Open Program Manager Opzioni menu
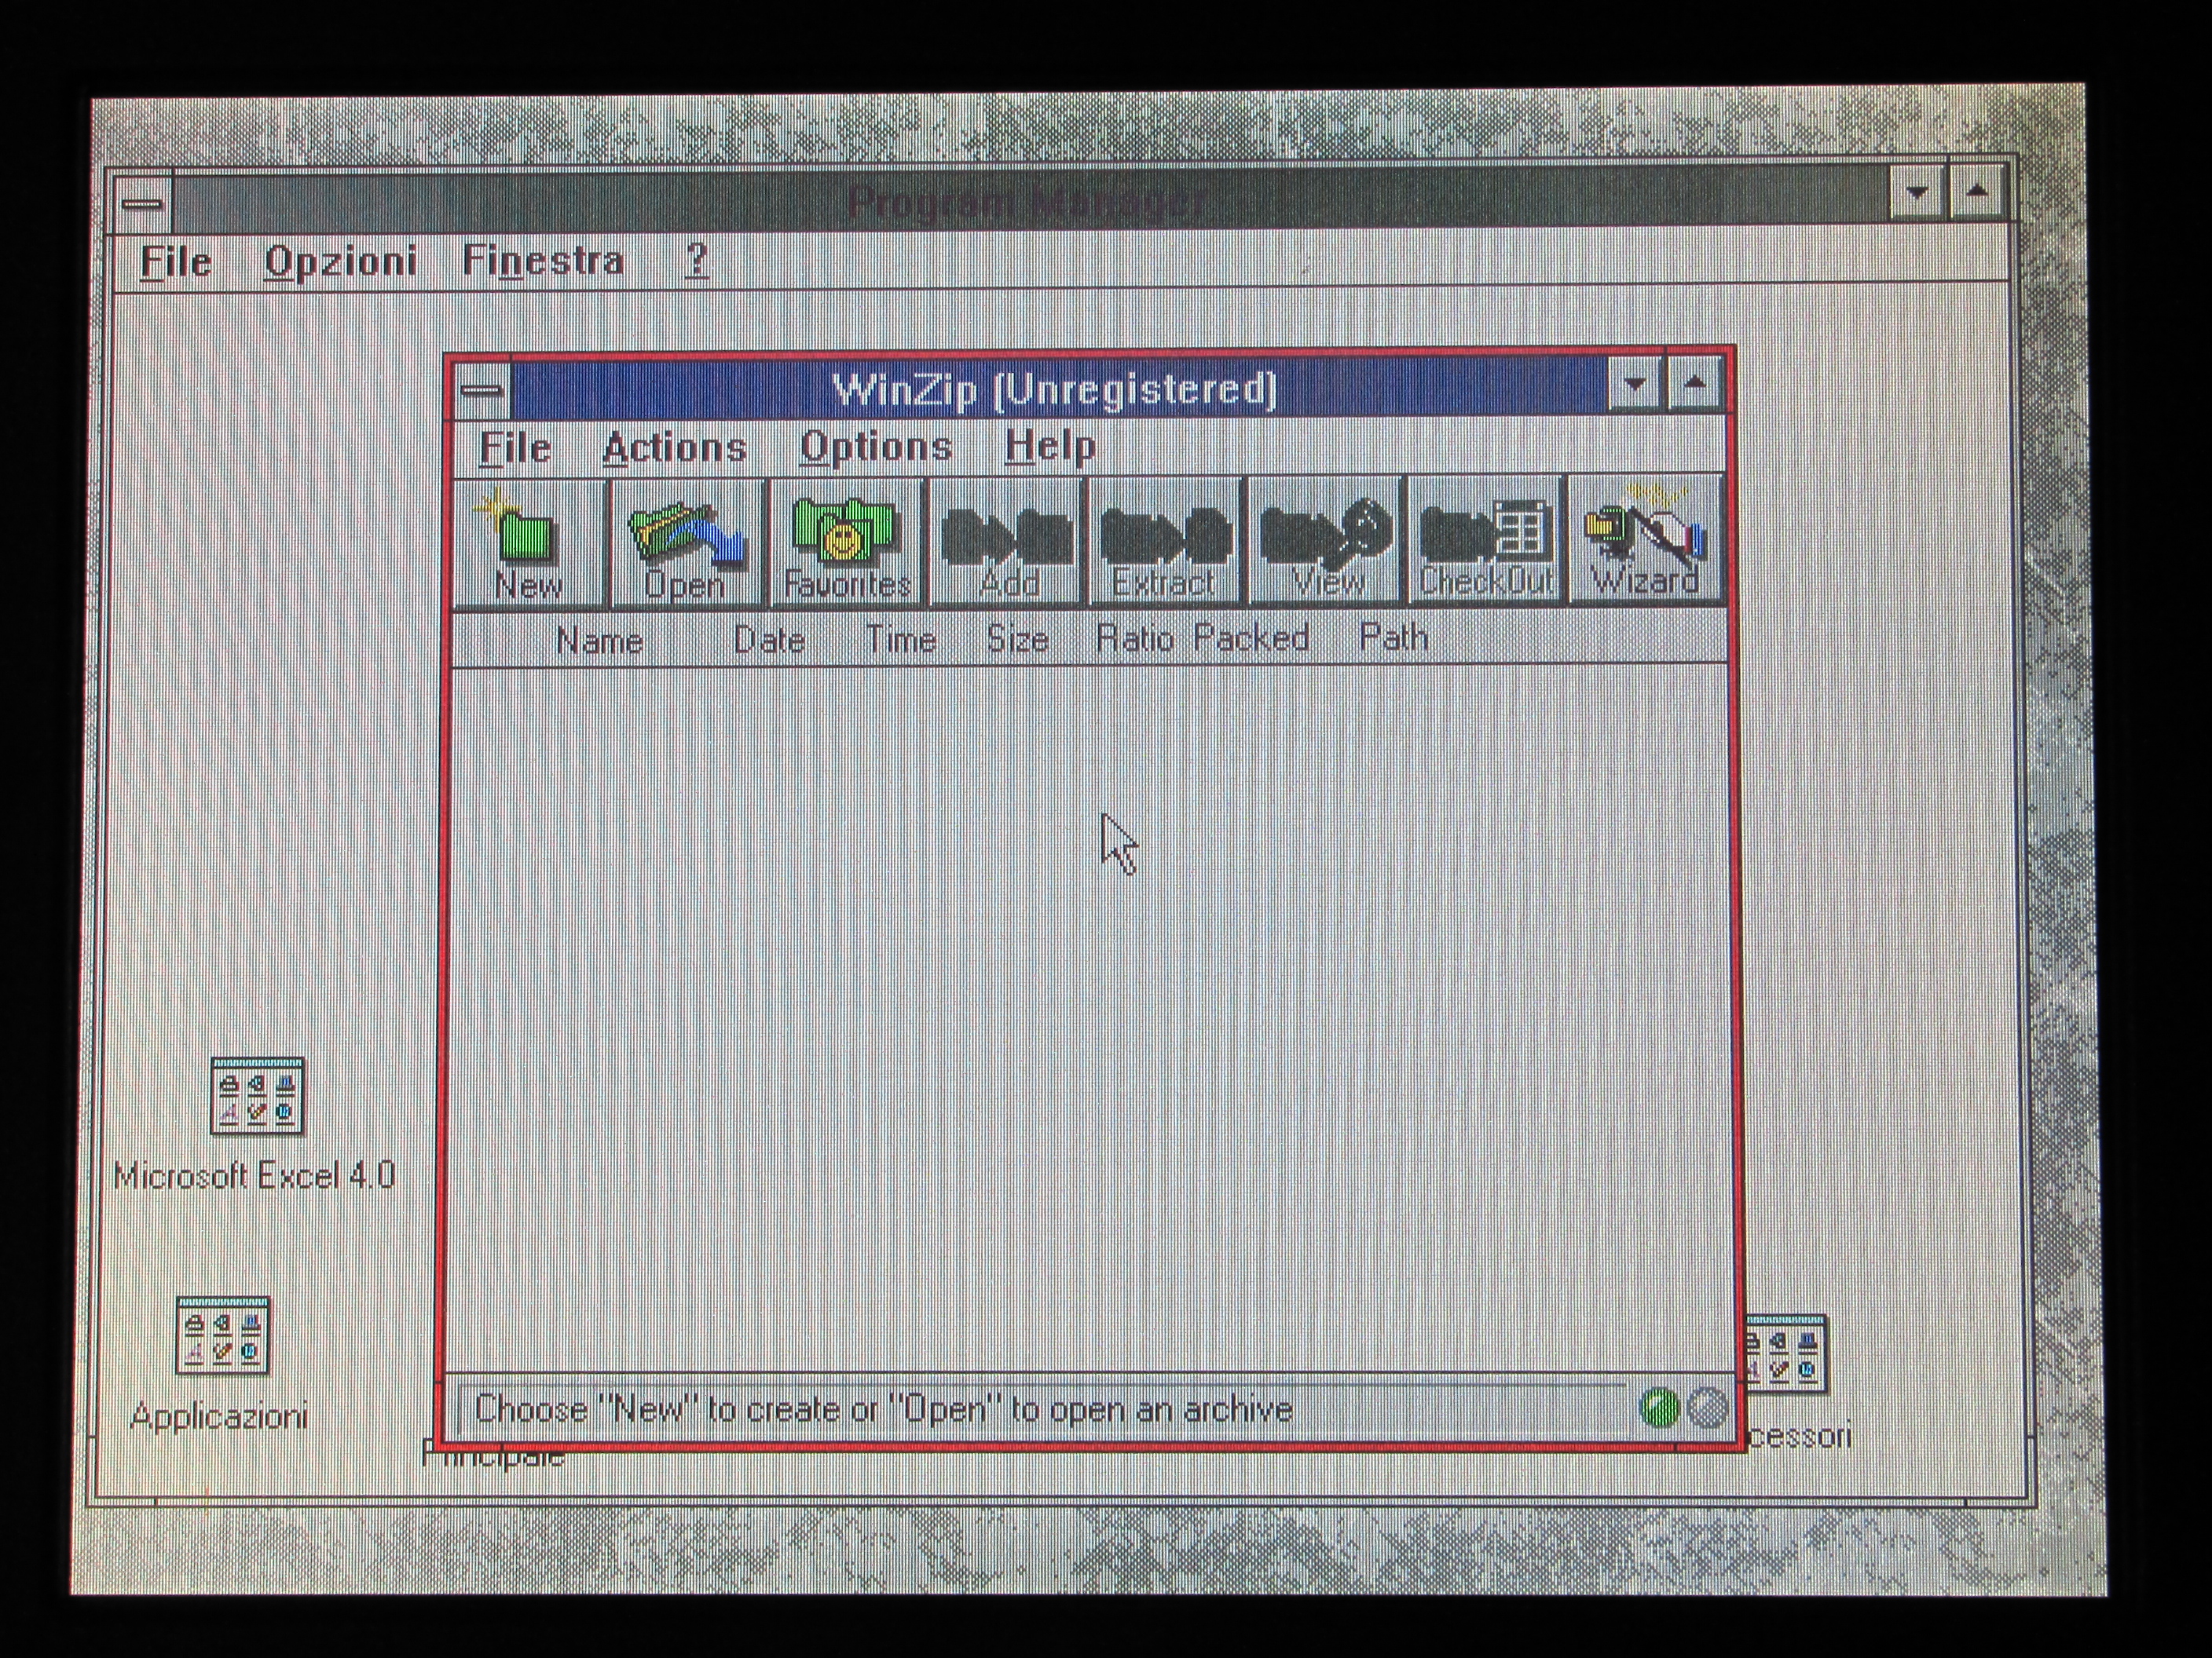2212x1658 pixels. point(340,262)
